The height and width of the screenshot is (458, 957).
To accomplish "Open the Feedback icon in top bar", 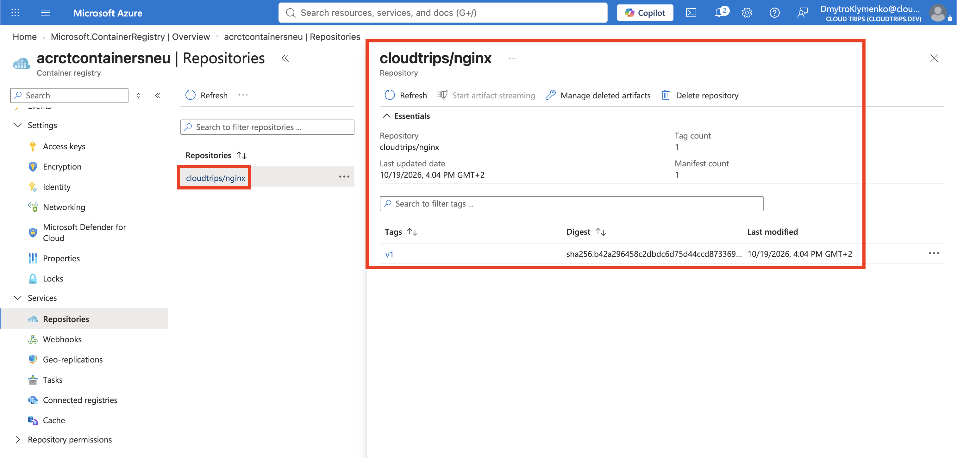I will 803,13.
